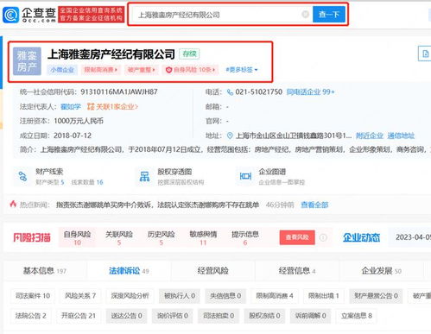Select 提示信息 6 in risk scan

[245, 237]
